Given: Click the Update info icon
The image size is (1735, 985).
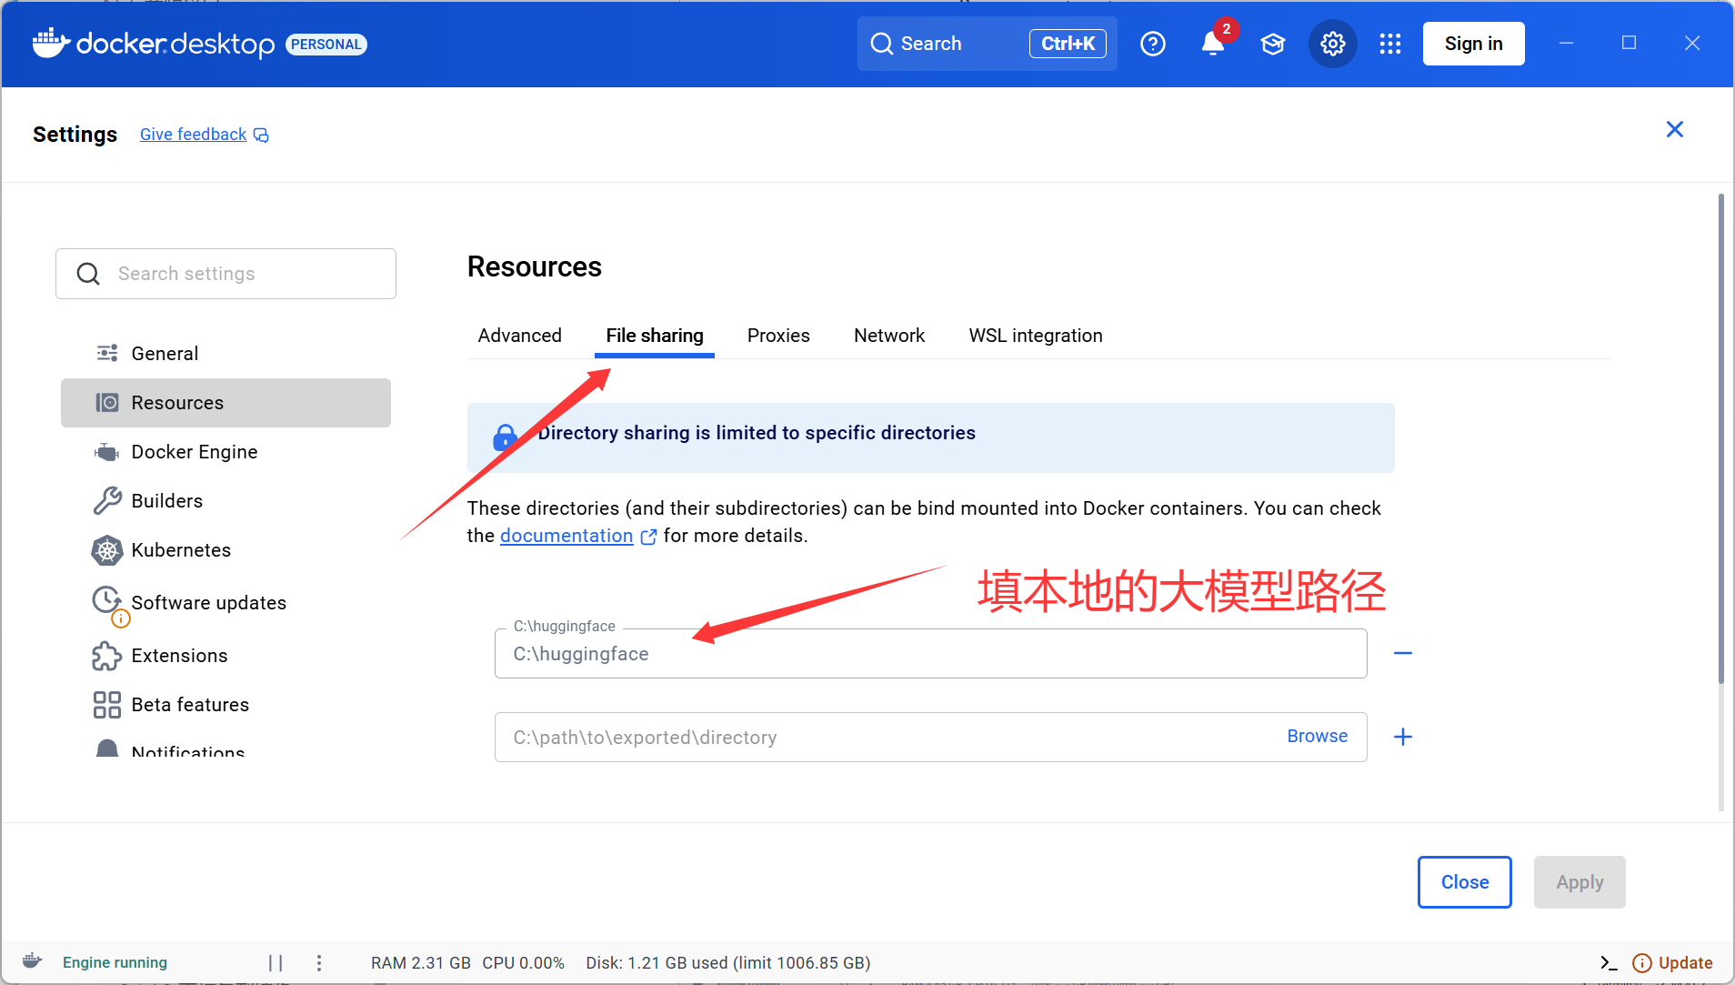Looking at the screenshot, I should click(x=1642, y=962).
